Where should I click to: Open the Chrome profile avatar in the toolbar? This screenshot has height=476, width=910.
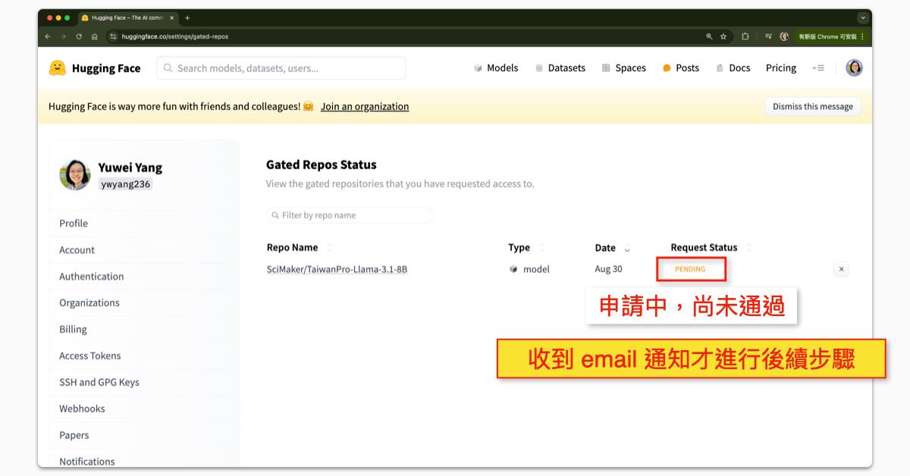click(784, 36)
